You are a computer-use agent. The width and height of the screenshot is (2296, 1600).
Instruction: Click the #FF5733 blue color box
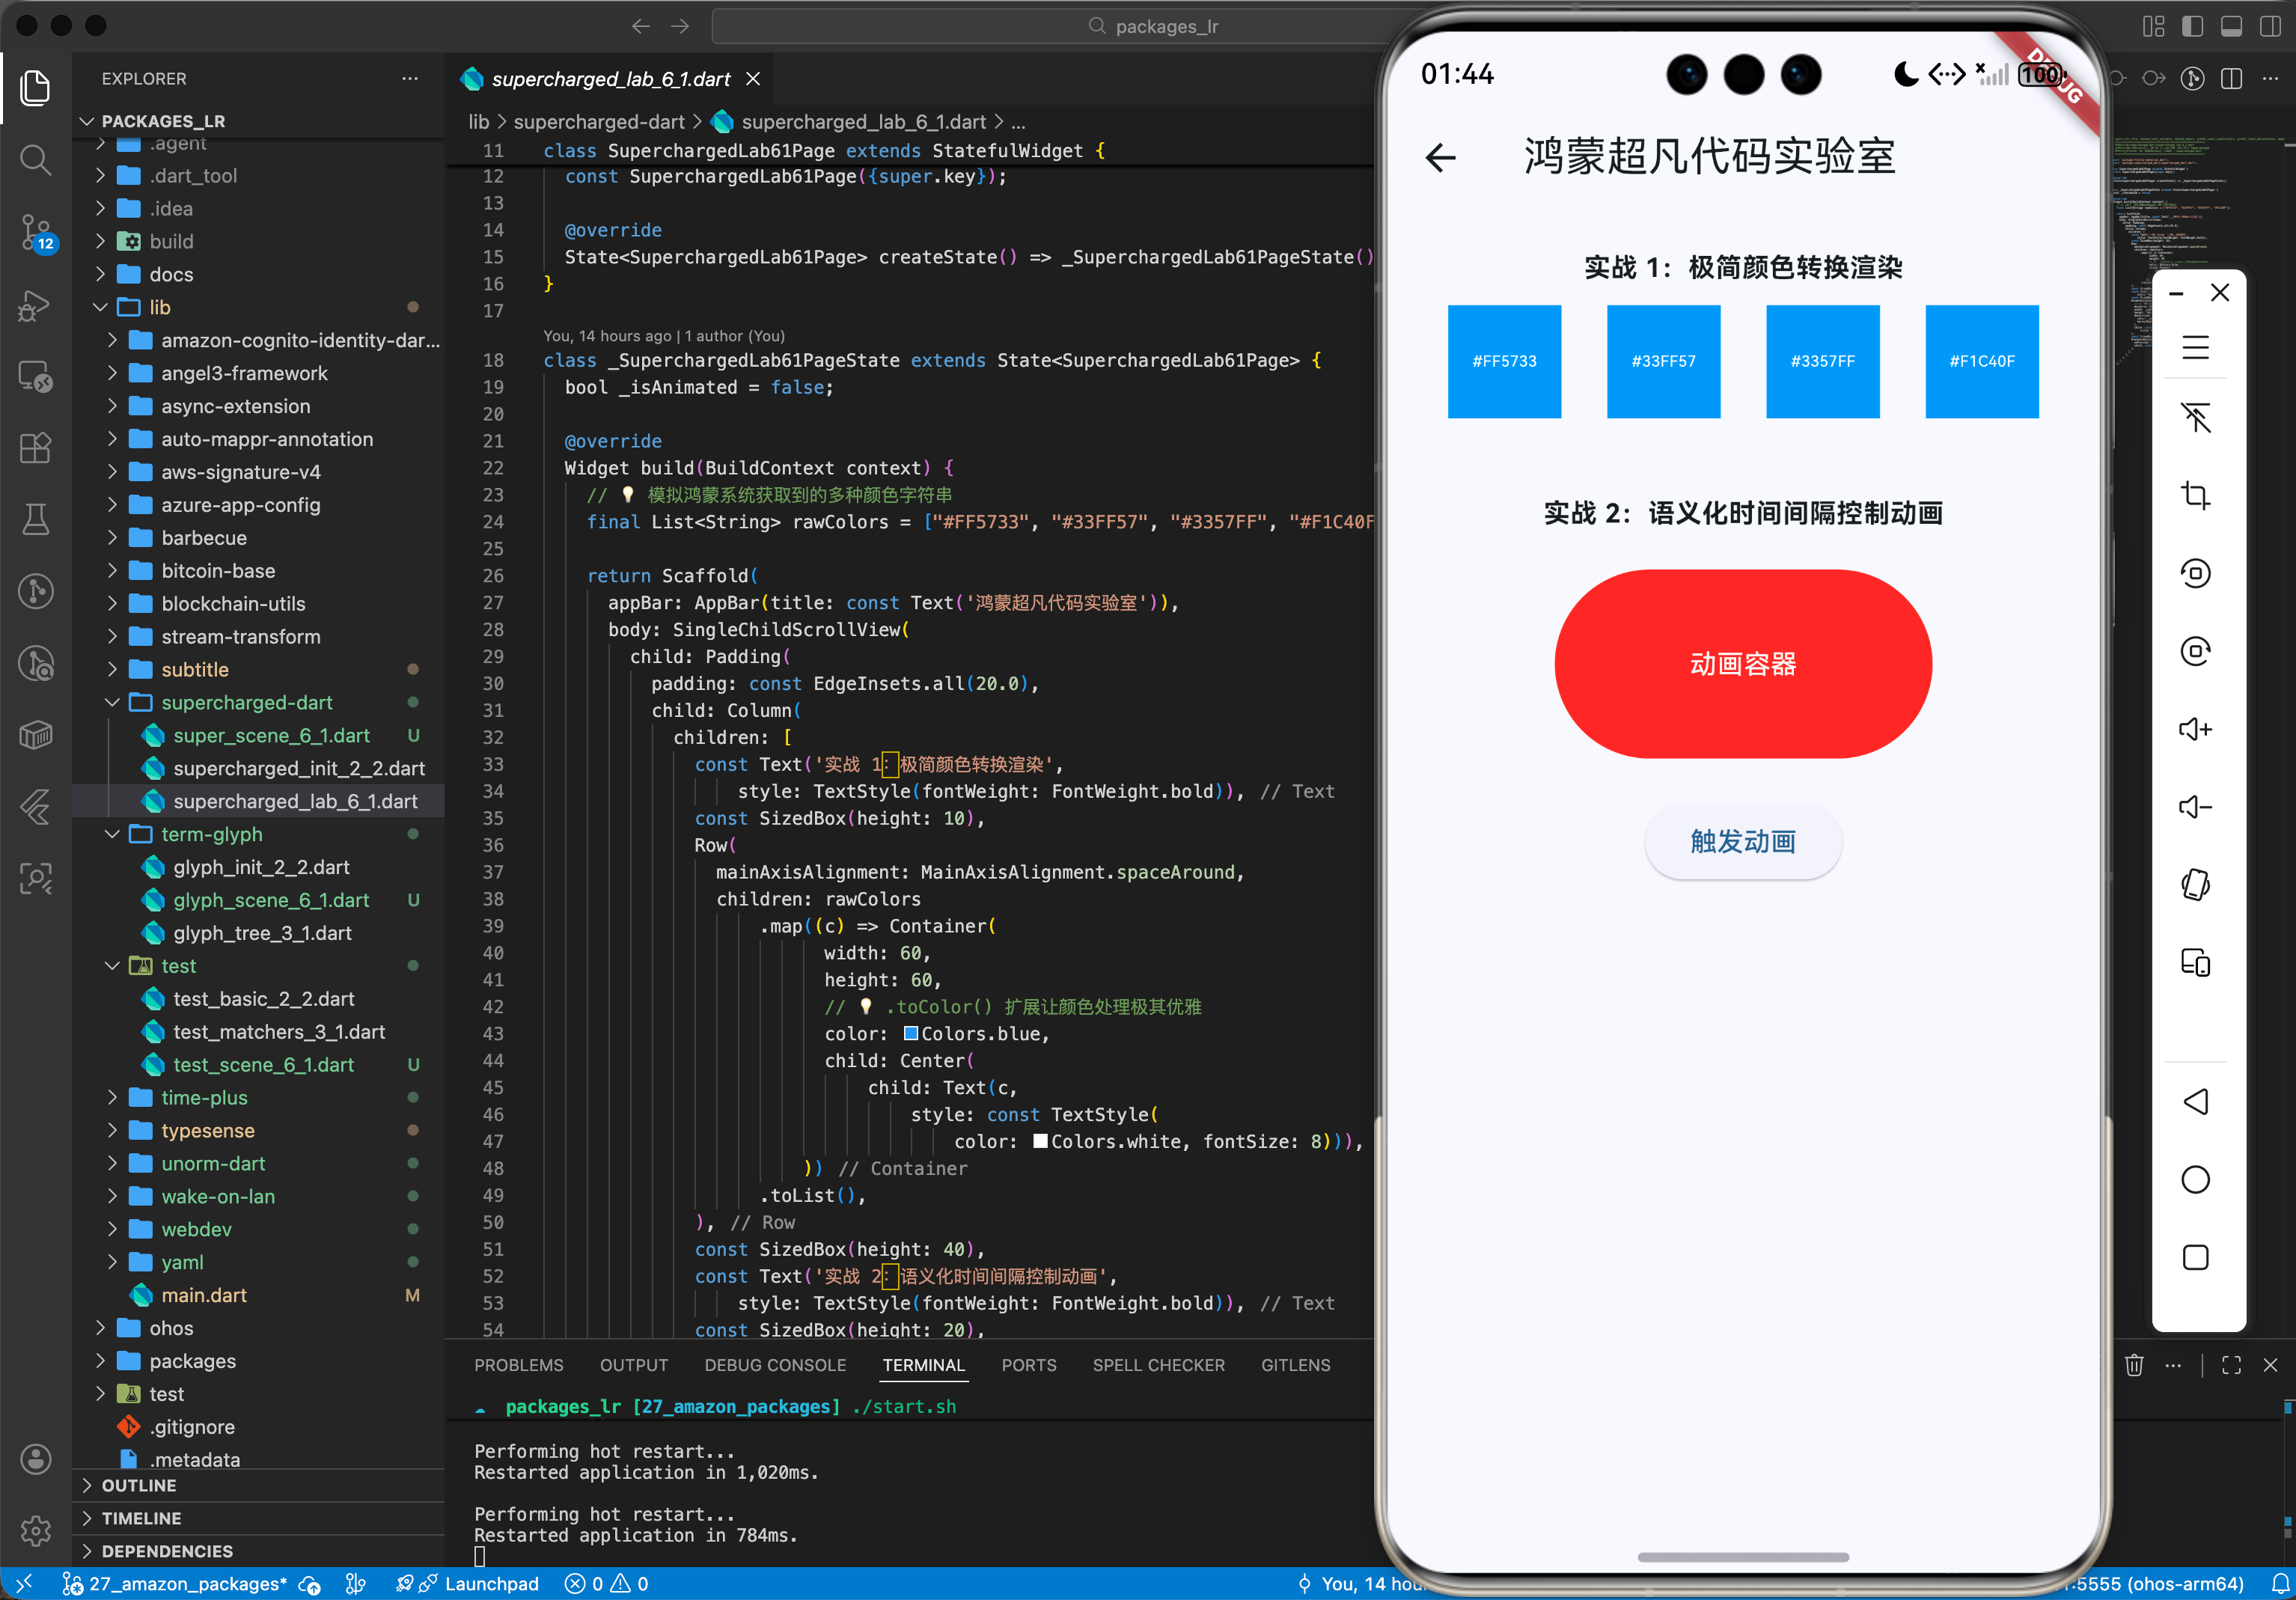pos(1504,361)
